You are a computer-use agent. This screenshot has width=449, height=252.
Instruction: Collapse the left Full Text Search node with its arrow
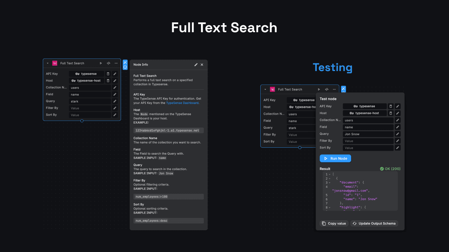coord(48,63)
